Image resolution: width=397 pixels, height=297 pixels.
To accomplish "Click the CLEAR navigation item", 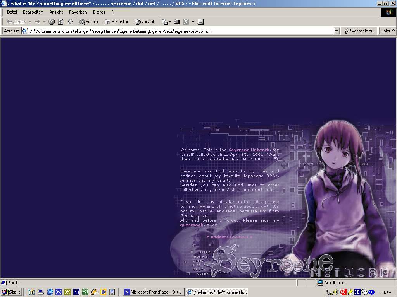I will pos(202,273).
